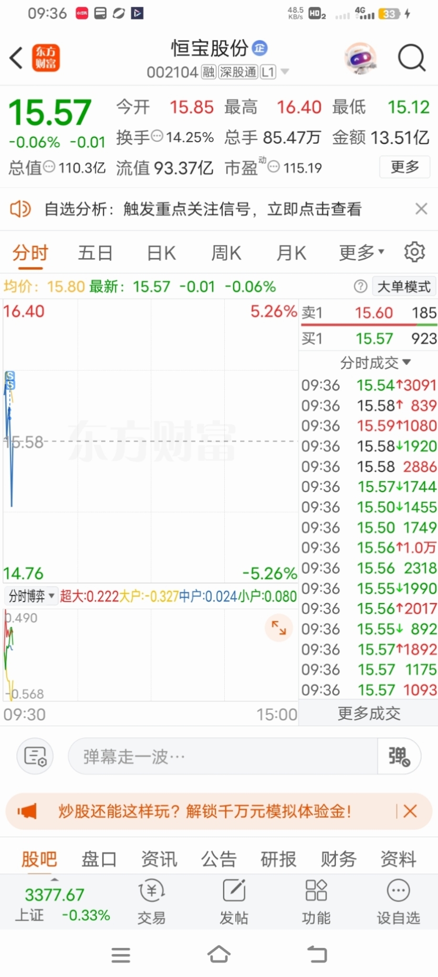This screenshot has width=438, height=977.
Task: Tap the 融 margin tag badge
Action: pyautogui.click(x=209, y=72)
